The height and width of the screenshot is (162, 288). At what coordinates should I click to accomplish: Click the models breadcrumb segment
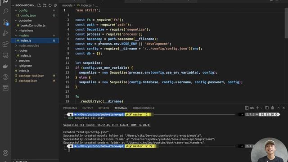click(x=67, y=5)
